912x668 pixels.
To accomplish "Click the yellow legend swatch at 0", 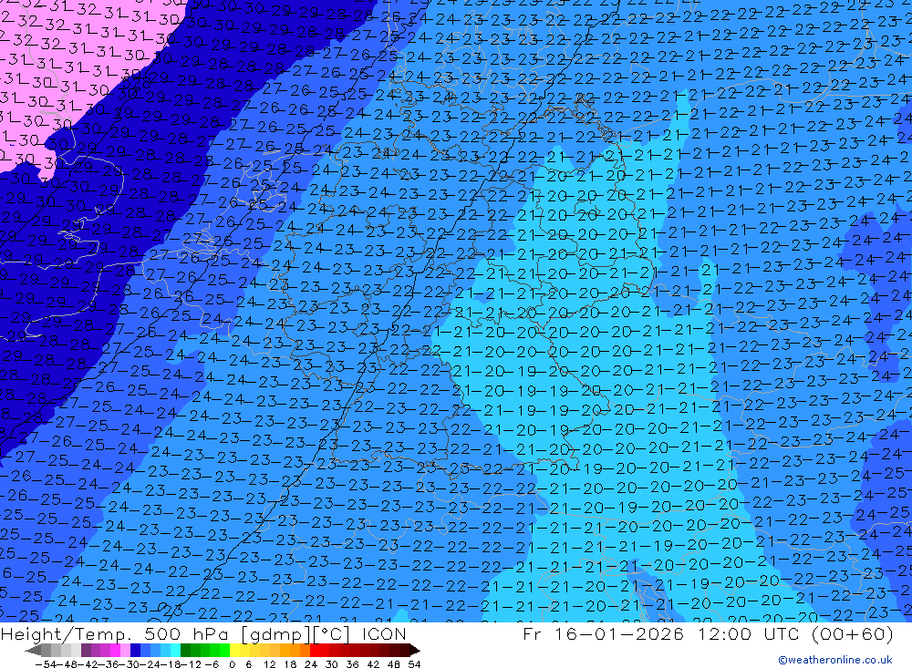I will (x=234, y=650).
